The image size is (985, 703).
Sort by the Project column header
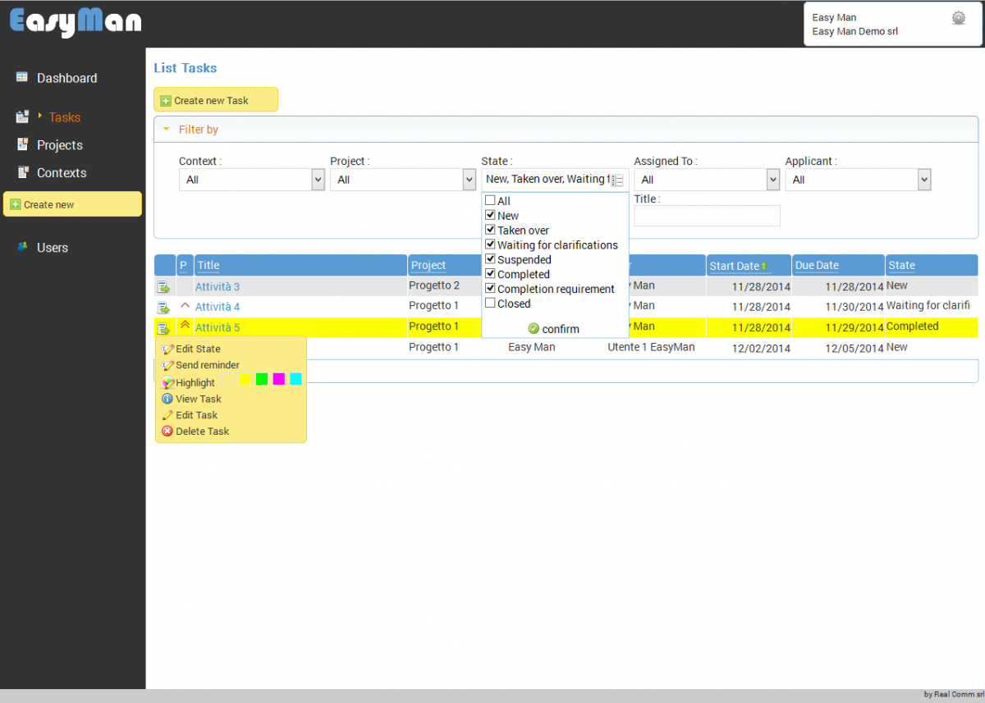428,265
